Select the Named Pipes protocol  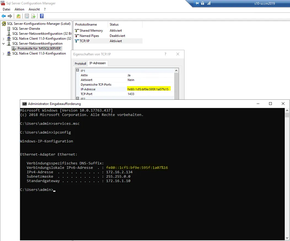point(89,36)
